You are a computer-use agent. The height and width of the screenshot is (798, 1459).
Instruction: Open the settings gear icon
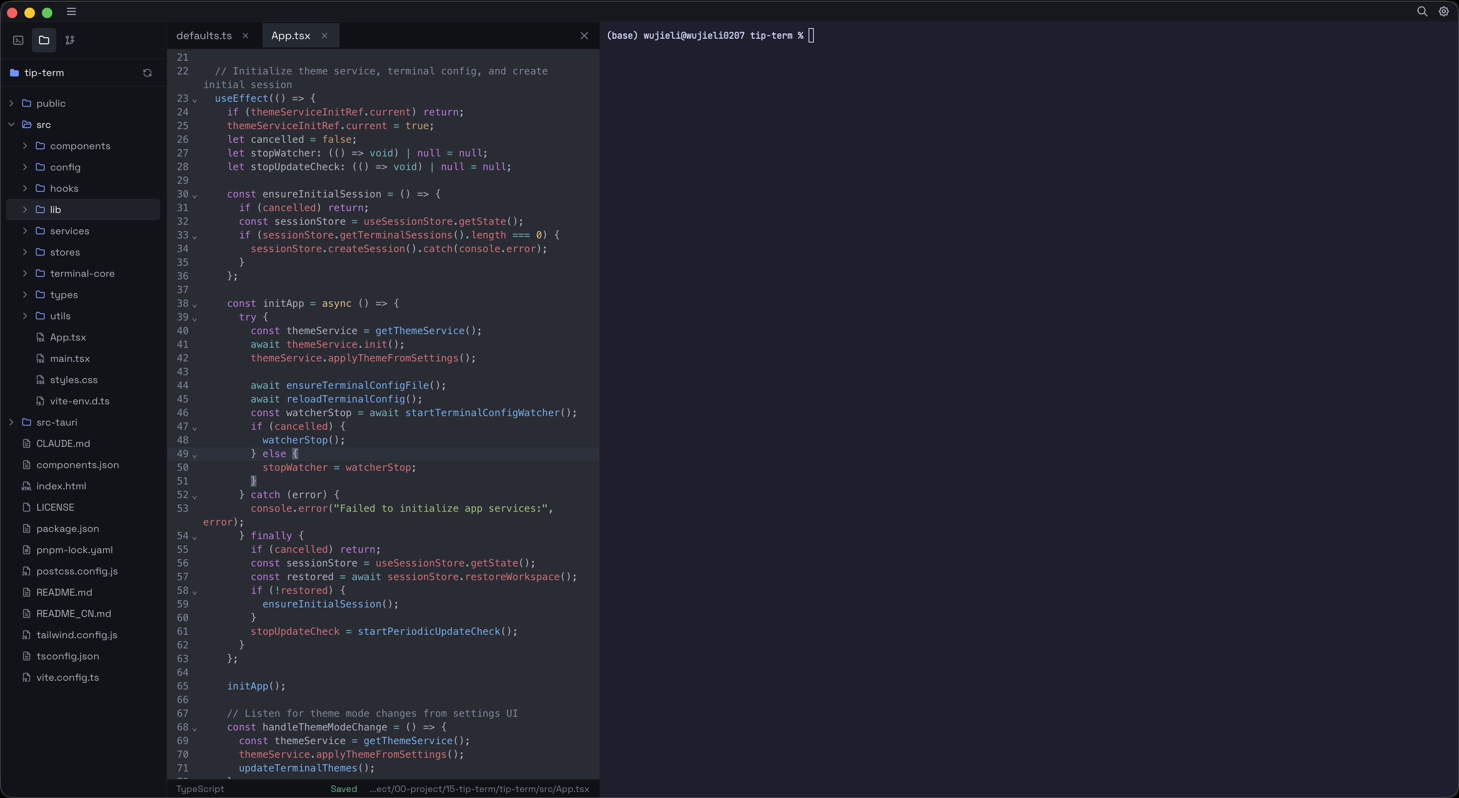click(x=1443, y=12)
